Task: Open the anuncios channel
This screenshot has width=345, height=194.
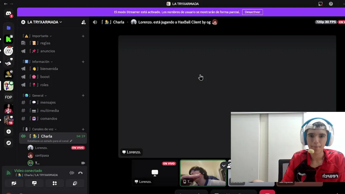Action: (53, 51)
